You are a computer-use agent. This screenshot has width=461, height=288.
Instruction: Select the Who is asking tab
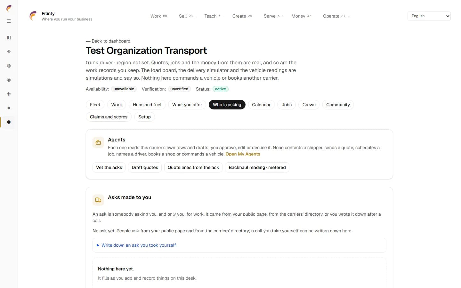(x=227, y=105)
